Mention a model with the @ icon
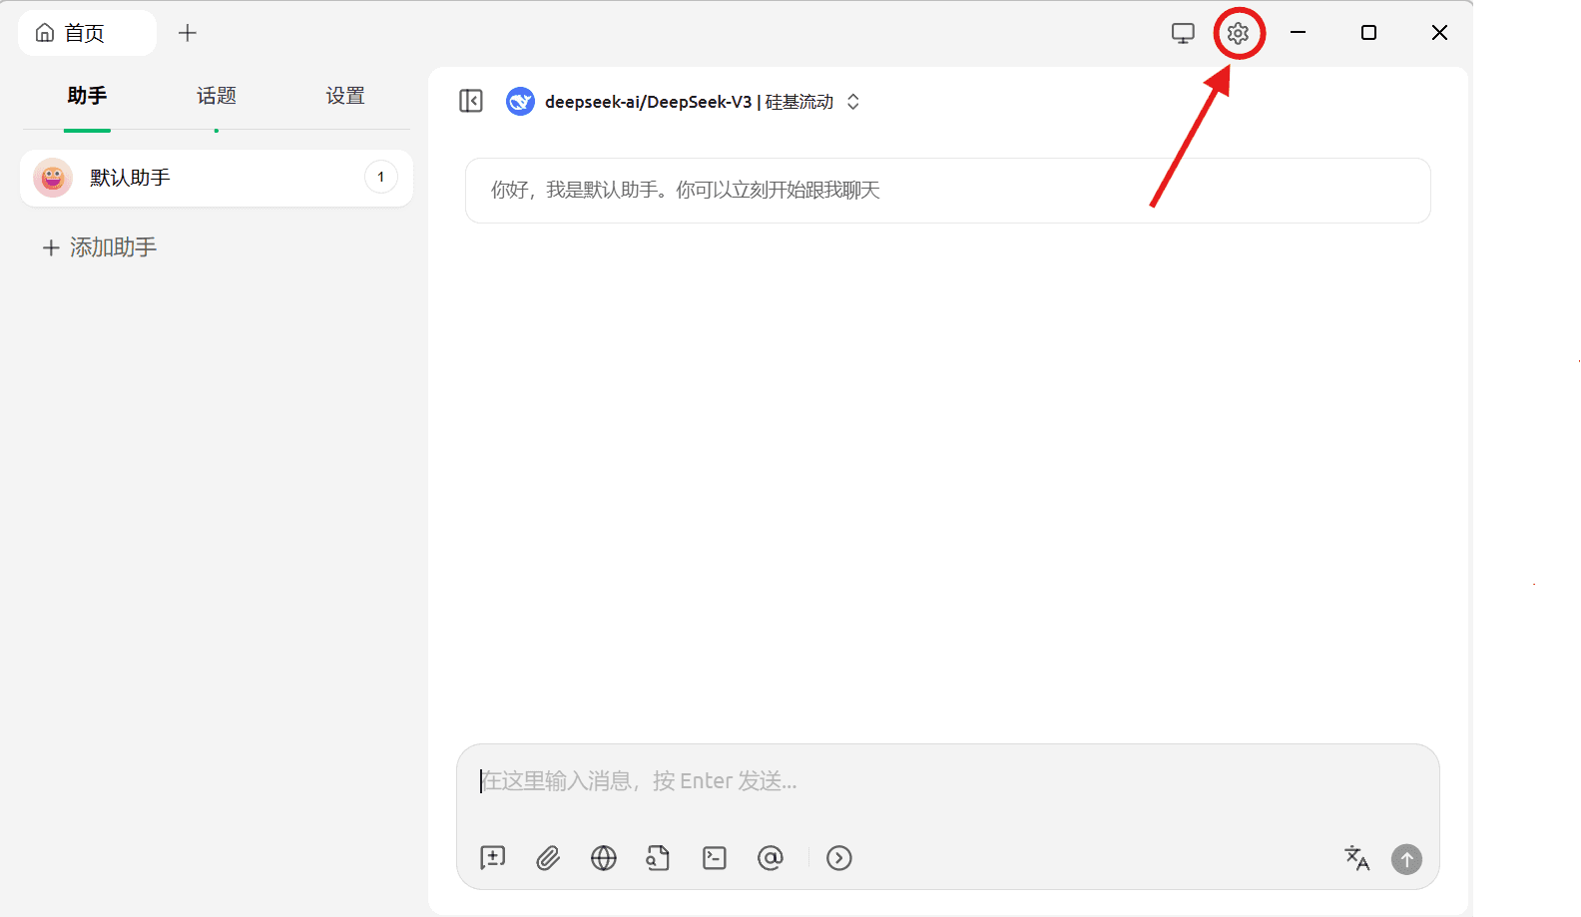This screenshot has width=1581, height=917. coord(771,858)
